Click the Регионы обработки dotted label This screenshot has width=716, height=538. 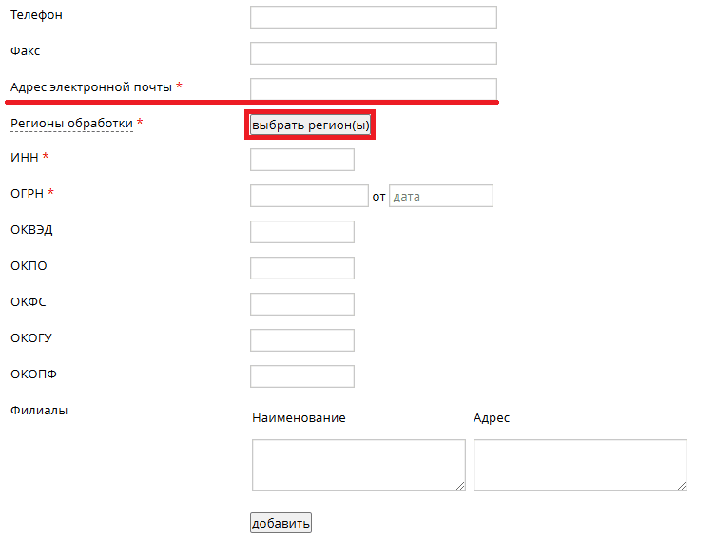point(71,124)
